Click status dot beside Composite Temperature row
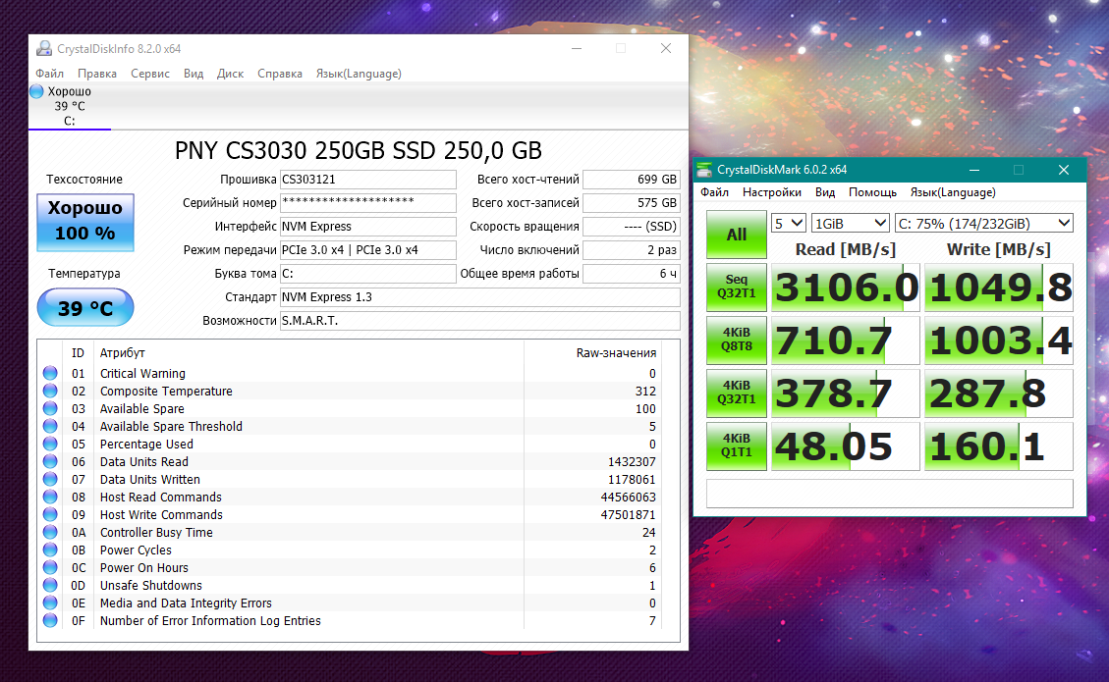1109x682 pixels. 50,391
